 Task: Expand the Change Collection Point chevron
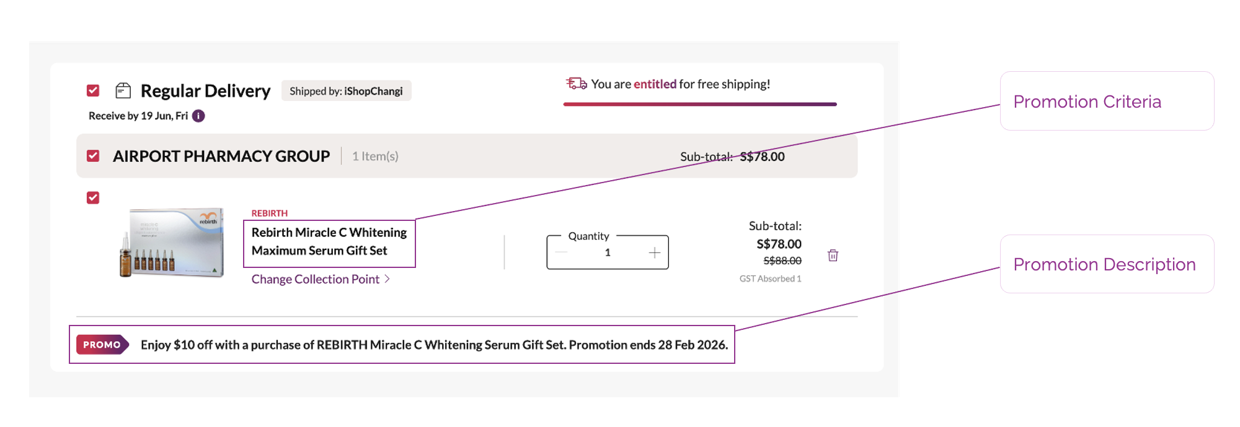(x=387, y=279)
